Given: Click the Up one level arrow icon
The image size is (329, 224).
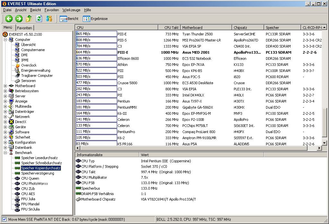Looking at the screenshot, I should 29,19.
